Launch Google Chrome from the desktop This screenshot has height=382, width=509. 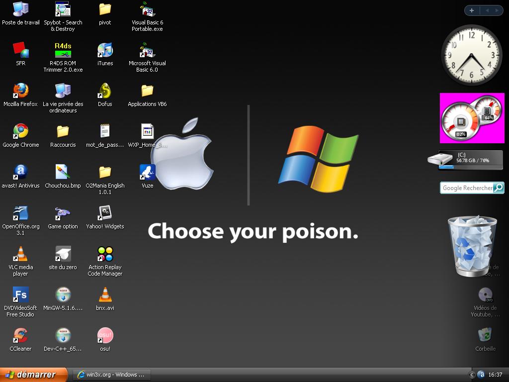click(20, 132)
